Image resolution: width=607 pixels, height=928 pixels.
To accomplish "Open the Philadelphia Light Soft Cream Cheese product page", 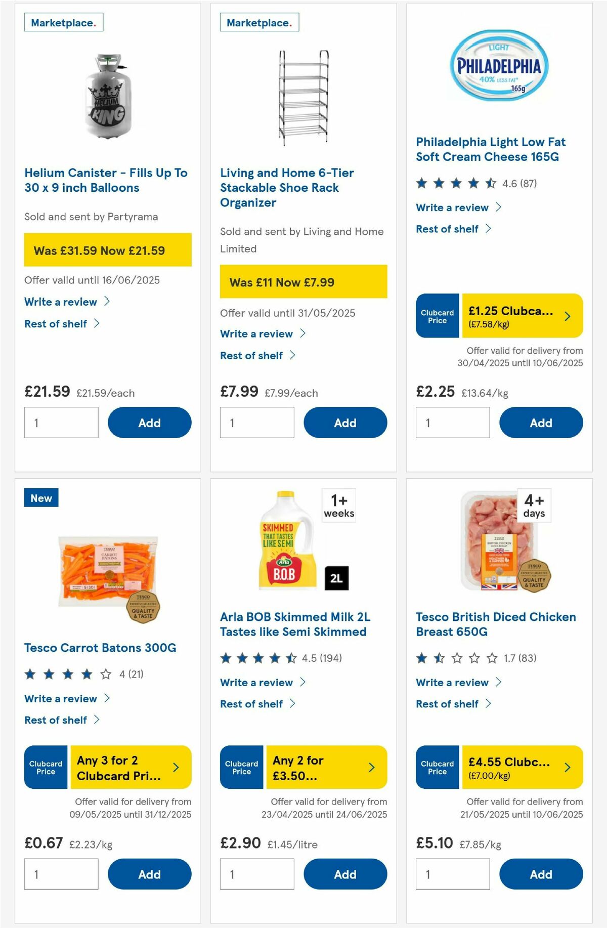I will pos(491,149).
